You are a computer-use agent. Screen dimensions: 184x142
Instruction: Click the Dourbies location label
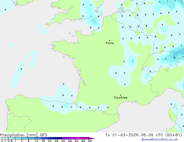(x=120, y=97)
